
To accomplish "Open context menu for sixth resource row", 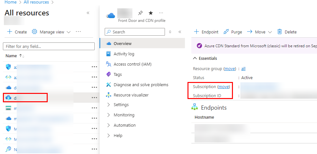I will (94, 118).
